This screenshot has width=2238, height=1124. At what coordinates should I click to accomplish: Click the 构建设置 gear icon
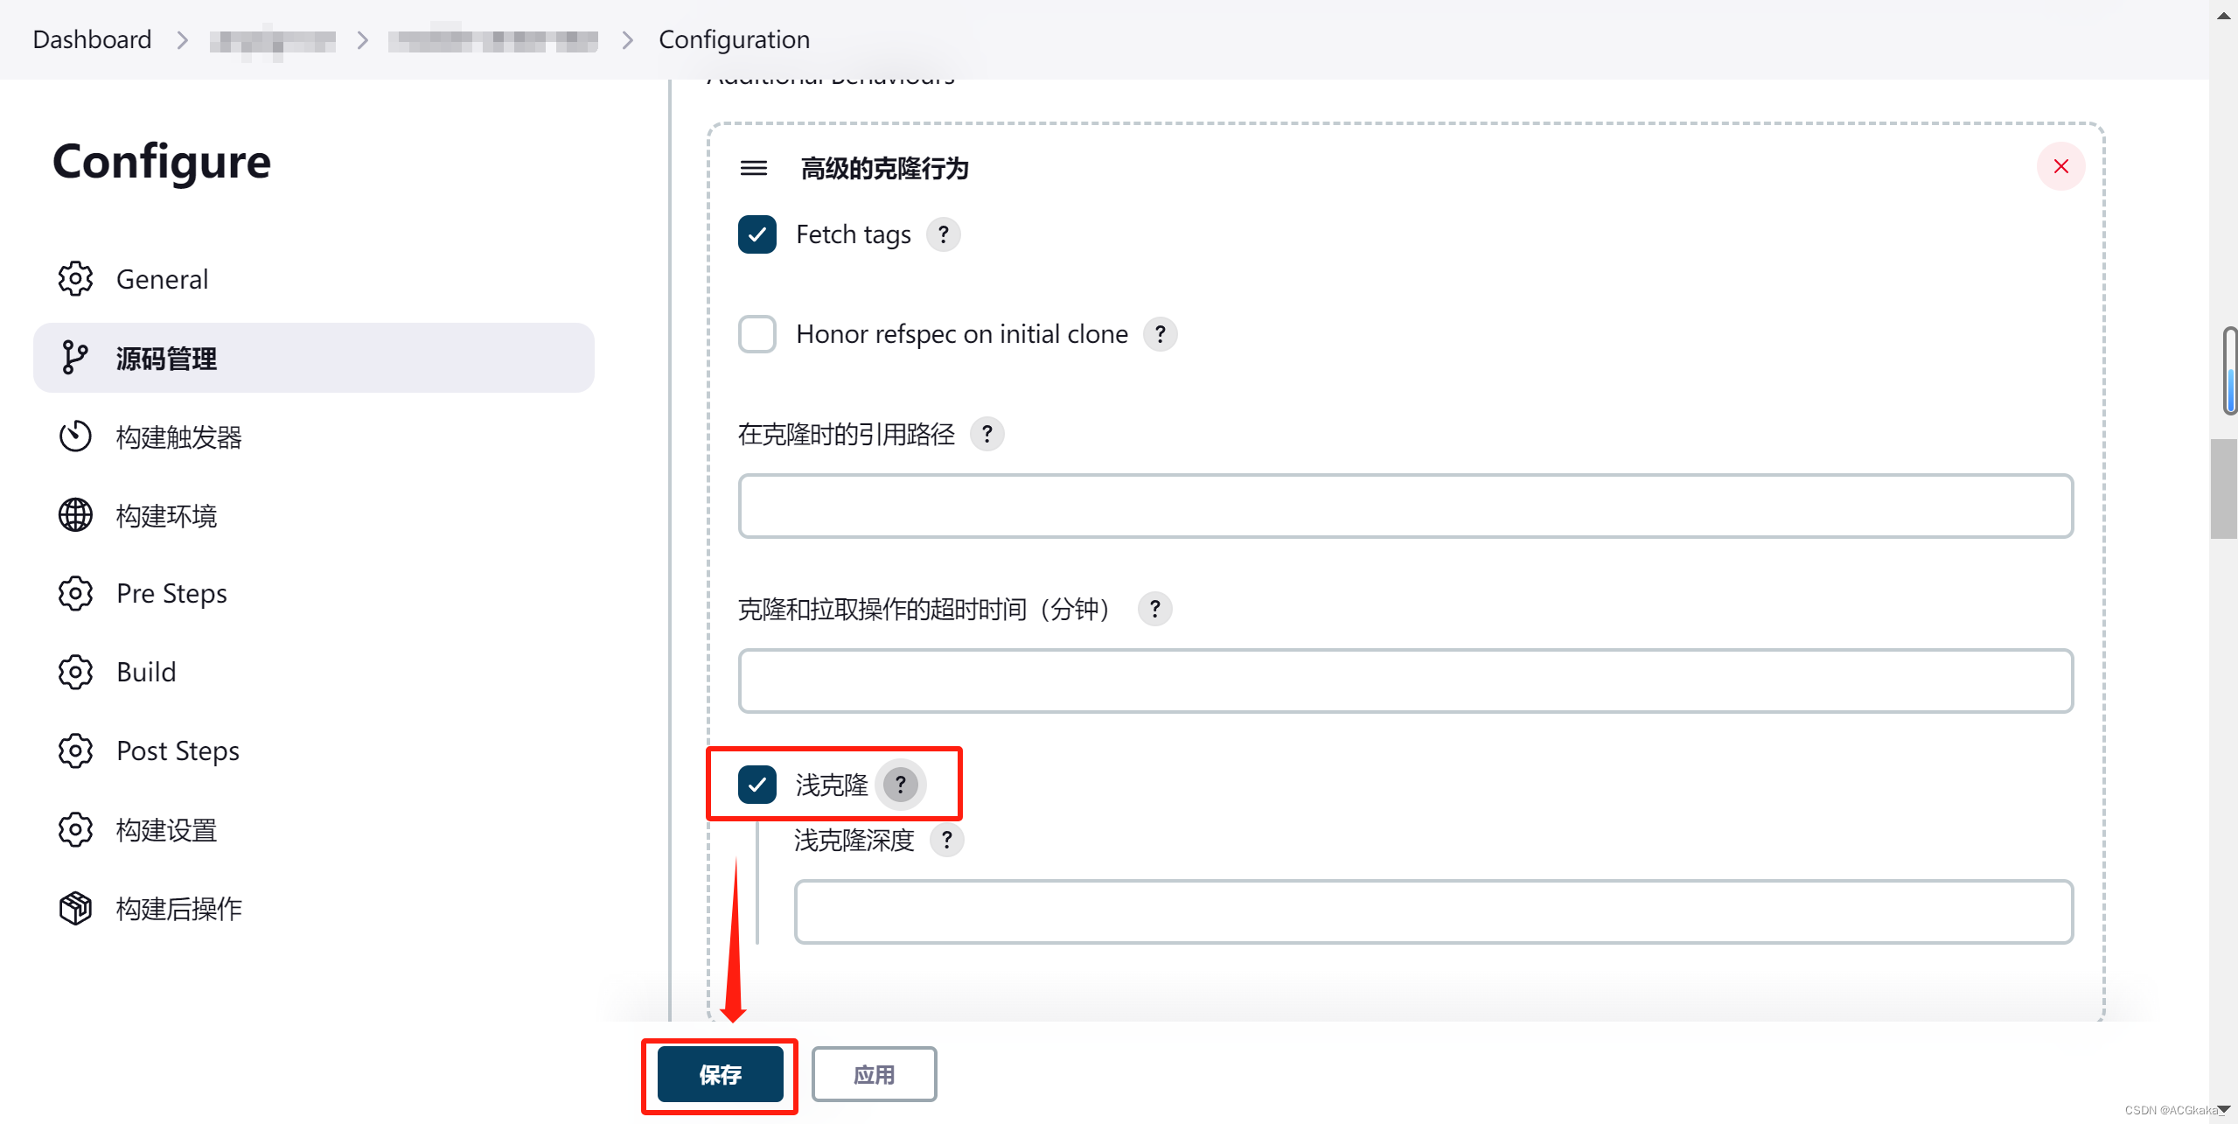pos(74,828)
